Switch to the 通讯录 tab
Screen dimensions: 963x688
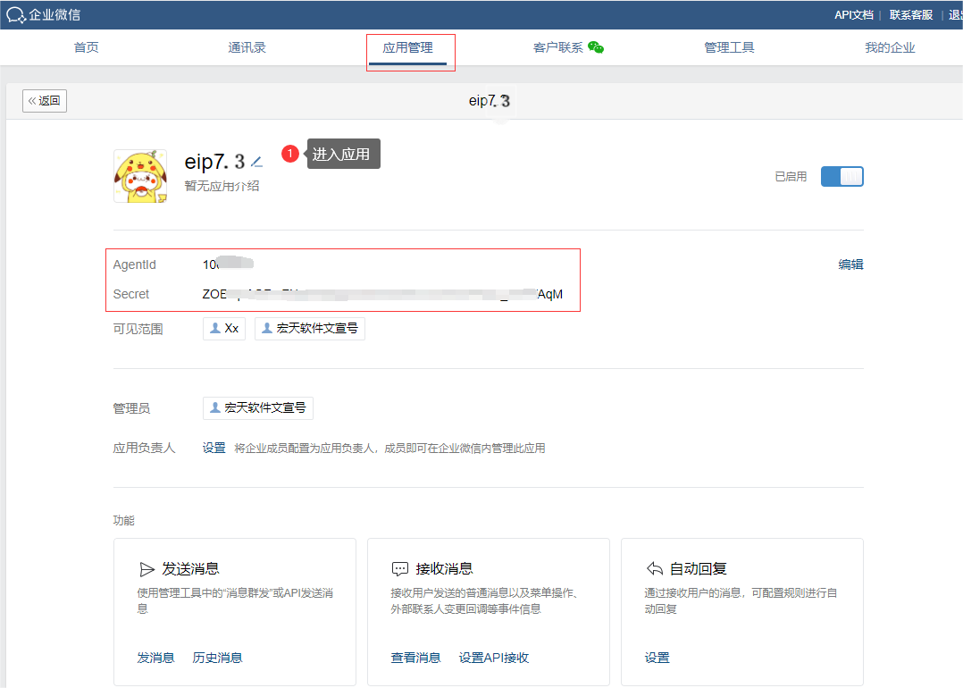click(247, 48)
